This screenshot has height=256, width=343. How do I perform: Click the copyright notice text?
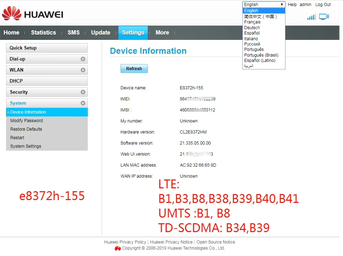pos(173,248)
